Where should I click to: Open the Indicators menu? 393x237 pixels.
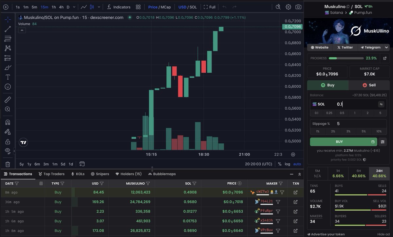point(119,7)
